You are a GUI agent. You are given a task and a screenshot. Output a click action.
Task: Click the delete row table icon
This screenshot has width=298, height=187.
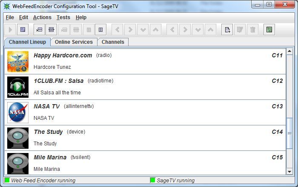point(51,30)
